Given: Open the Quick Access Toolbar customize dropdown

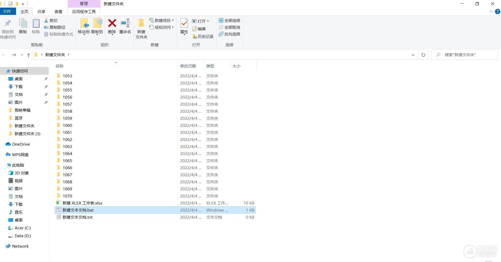Looking at the screenshot, I should point(23,4).
